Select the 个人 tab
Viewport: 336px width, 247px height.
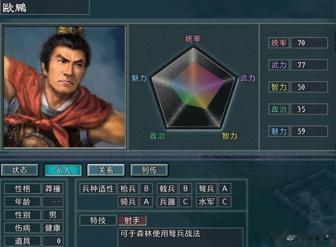63,170
